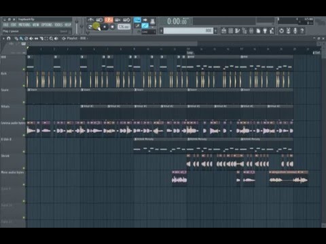Image resolution: width=326 pixels, height=244 pixels.
Task: Open the Mixer view icon
Action: [251, 30]
